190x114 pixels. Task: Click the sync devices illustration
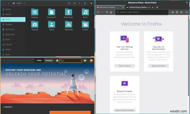[125, 39]
